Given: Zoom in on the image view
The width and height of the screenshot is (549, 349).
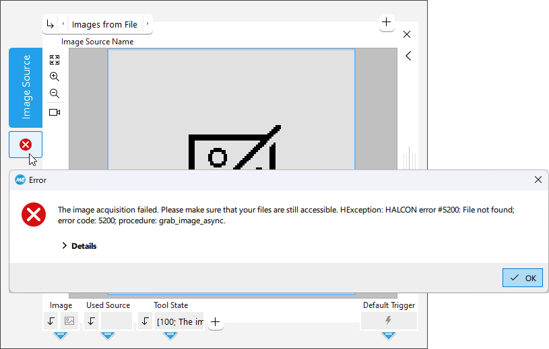Looking at the screenshot, I should 55,77.
